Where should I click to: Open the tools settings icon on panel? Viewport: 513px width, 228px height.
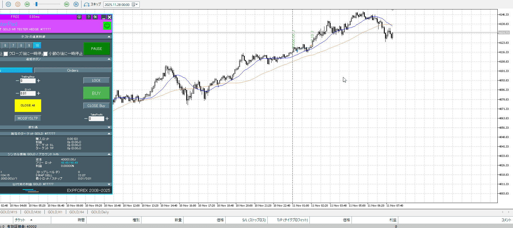pos(95,17)
